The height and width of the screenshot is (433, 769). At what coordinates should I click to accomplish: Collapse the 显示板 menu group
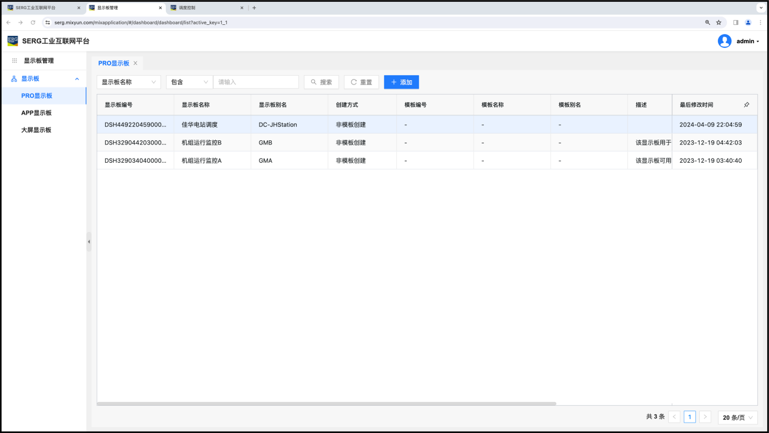(x=77, y=79)
